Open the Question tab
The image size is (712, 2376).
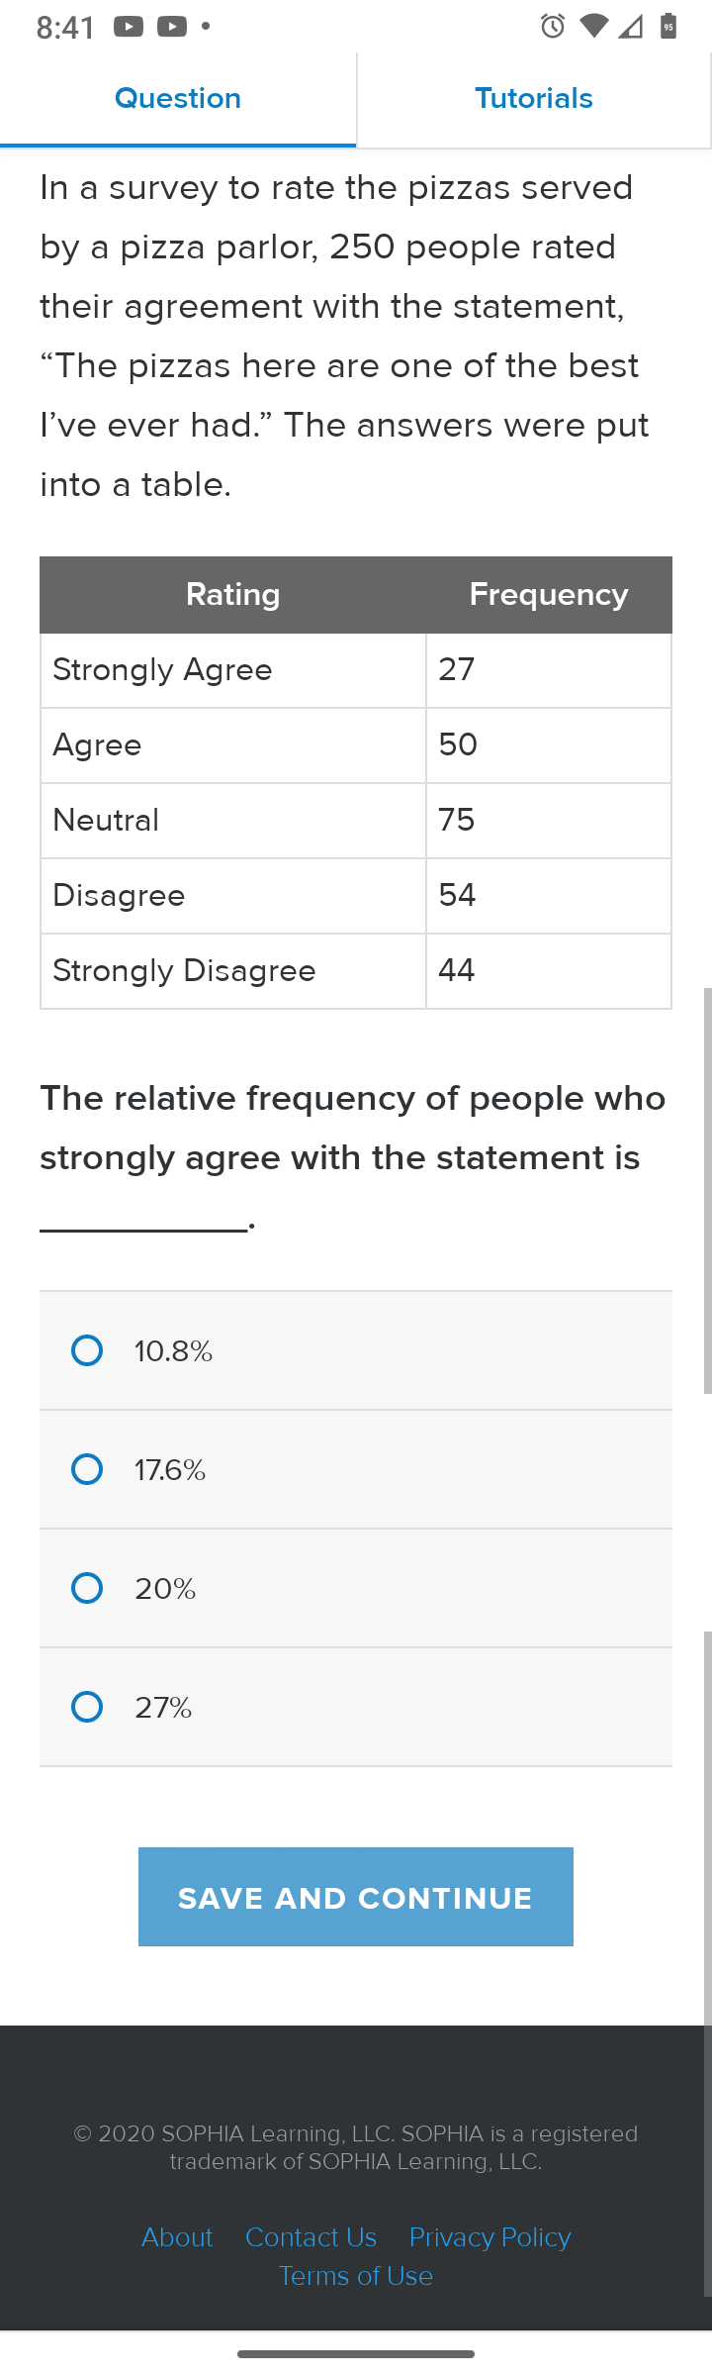(178, 99)
